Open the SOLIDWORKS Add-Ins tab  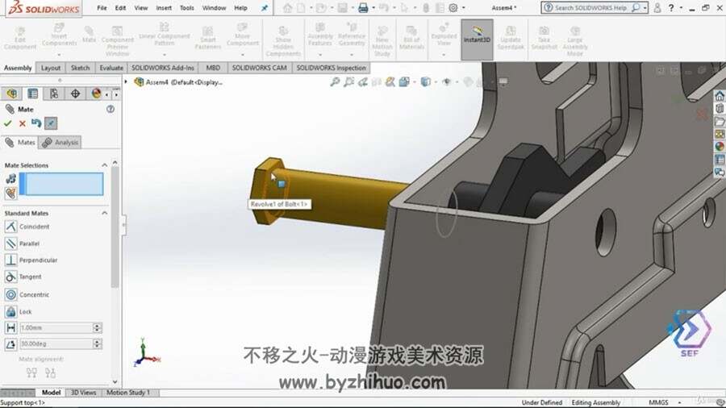(x=162, y=68)
